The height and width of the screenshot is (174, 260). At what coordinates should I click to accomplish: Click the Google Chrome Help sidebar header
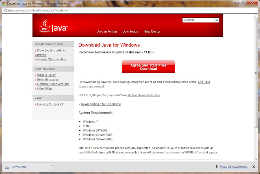(53, 44)
